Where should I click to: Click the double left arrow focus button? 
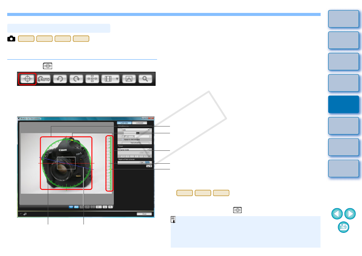click(127, 156)
